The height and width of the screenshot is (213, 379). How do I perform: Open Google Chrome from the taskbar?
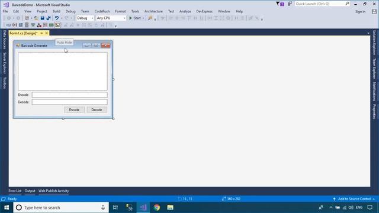tap(157, 208)
